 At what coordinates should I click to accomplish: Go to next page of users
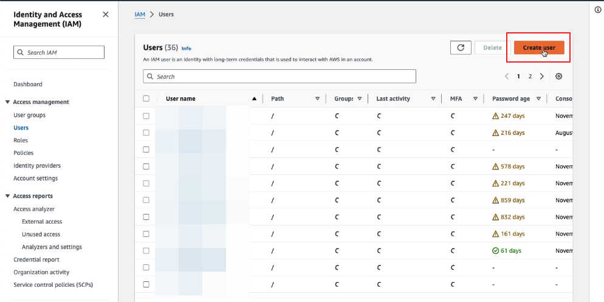541,77
